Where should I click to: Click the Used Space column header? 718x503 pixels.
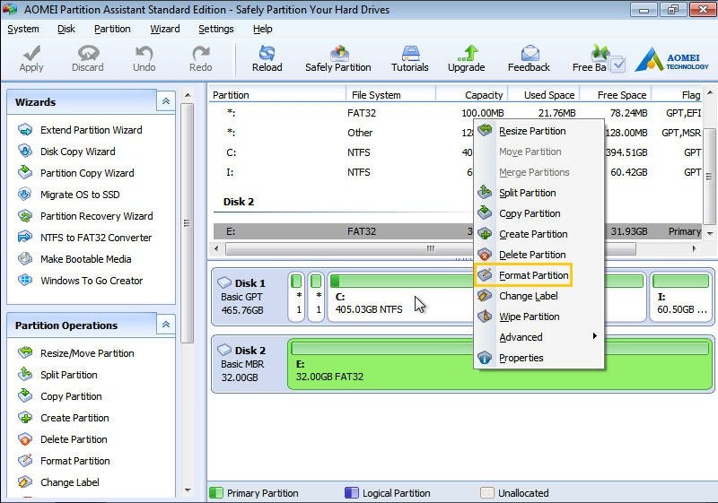(x=544, y=95)
